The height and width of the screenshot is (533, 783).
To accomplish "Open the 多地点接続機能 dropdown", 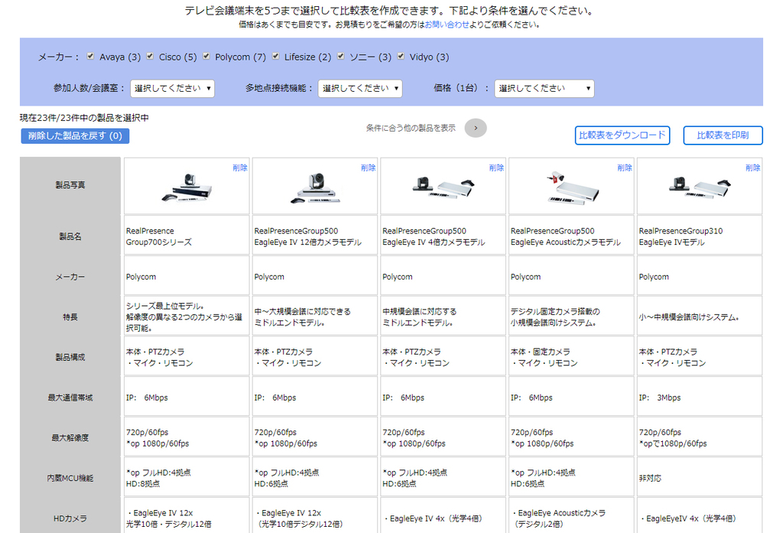I will pos(360,89).
